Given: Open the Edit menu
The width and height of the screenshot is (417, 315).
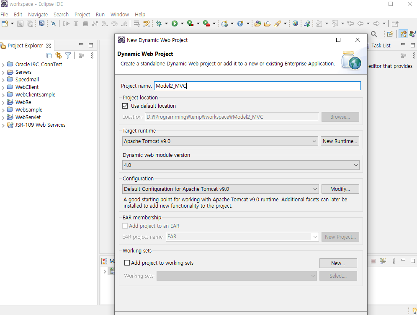Looking at the screenshot, I should [x=18, y=14].
